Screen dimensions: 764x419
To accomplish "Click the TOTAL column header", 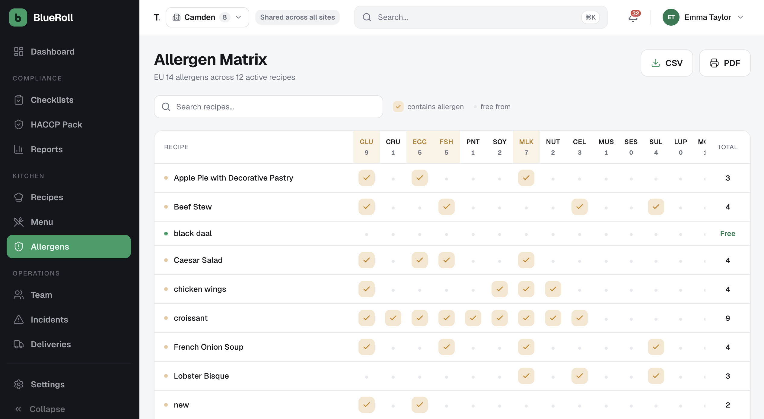I will click(727, 147).
